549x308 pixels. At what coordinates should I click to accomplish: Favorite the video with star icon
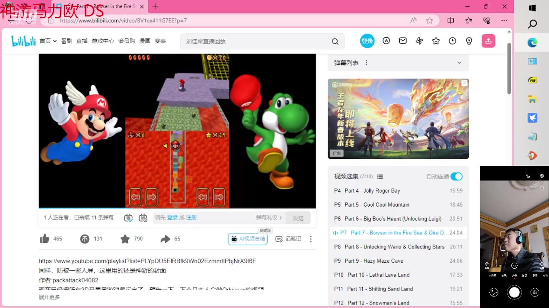coord(125,239)
